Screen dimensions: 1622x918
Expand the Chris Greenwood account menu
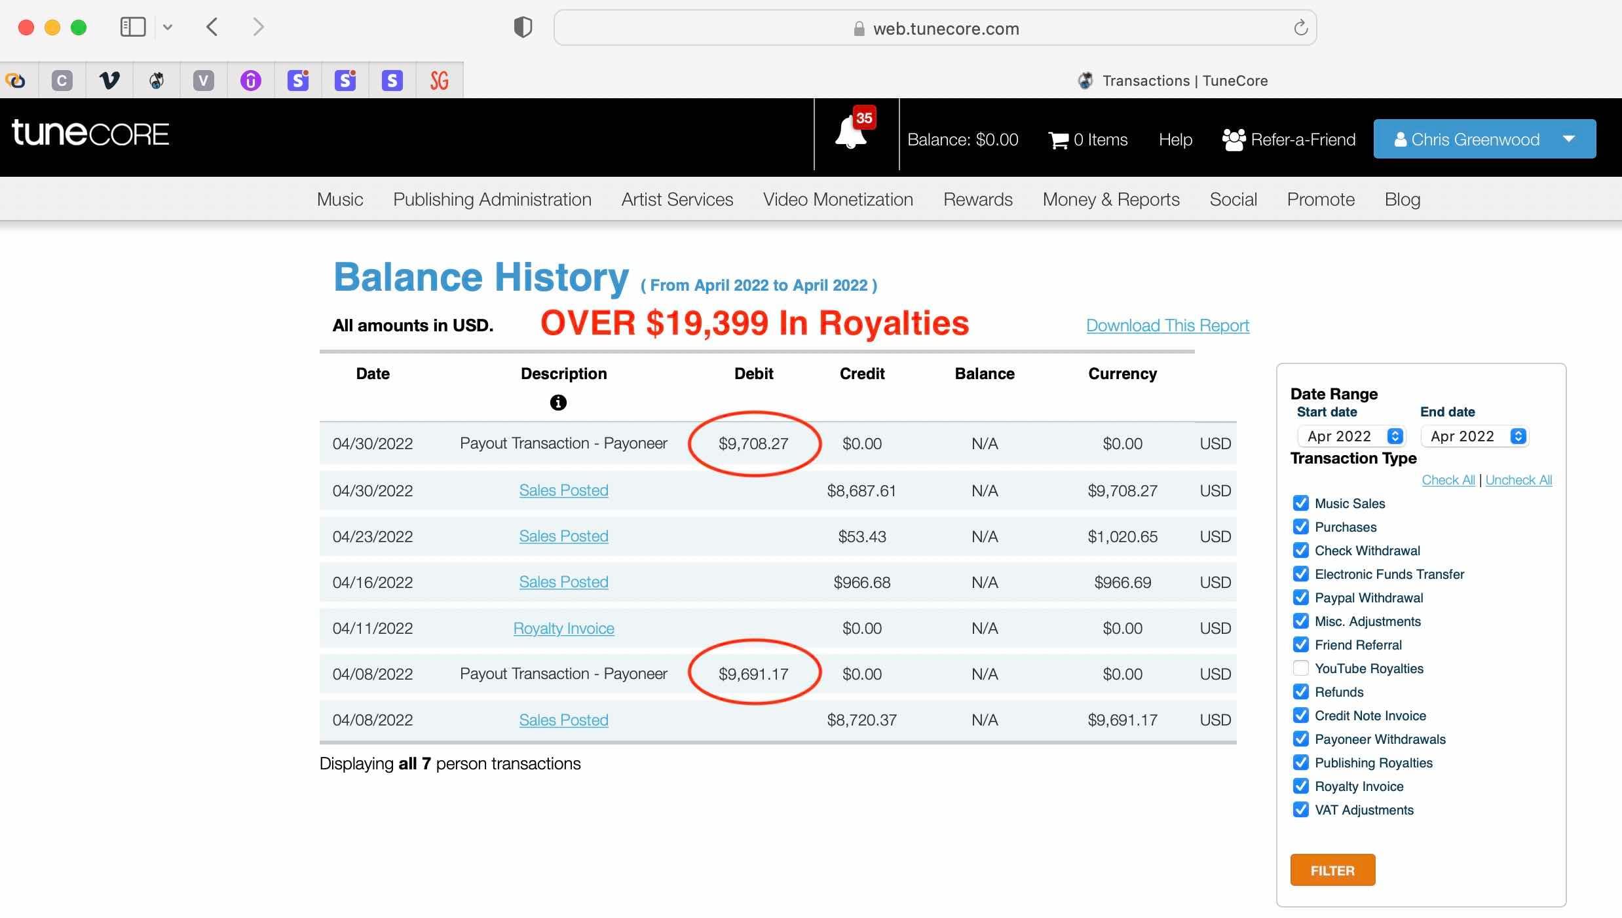[x=1484, y=139]
